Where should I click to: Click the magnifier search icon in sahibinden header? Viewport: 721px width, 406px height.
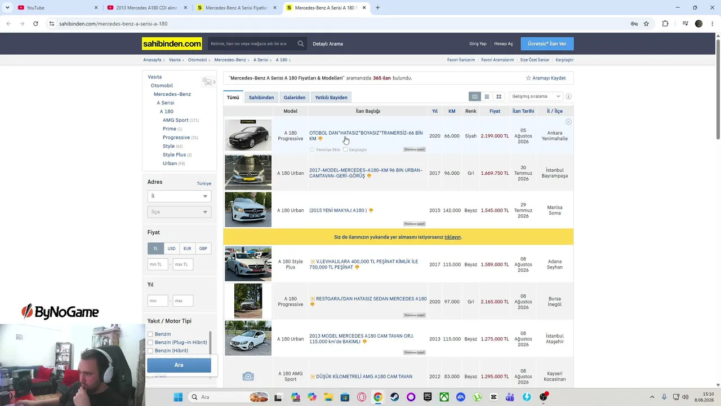click(301, 43)
